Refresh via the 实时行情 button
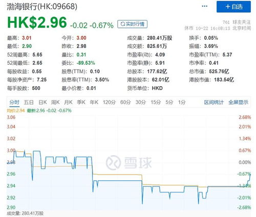 pos(132,24)
